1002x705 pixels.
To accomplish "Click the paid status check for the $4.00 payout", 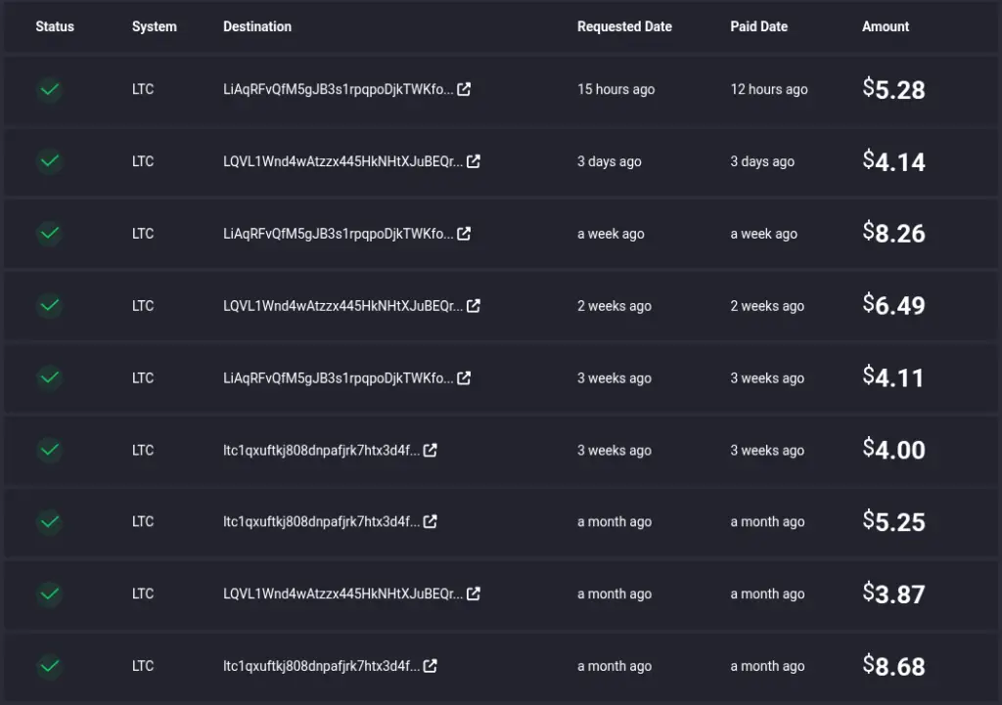I will [49, 450].
